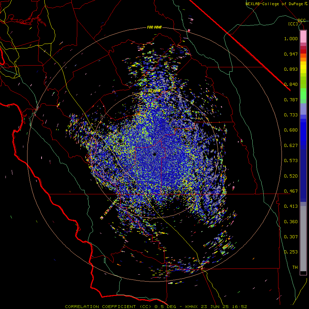309x309 pixels.
Task: Click the 0.307 legend value
Action: point(291,237)
